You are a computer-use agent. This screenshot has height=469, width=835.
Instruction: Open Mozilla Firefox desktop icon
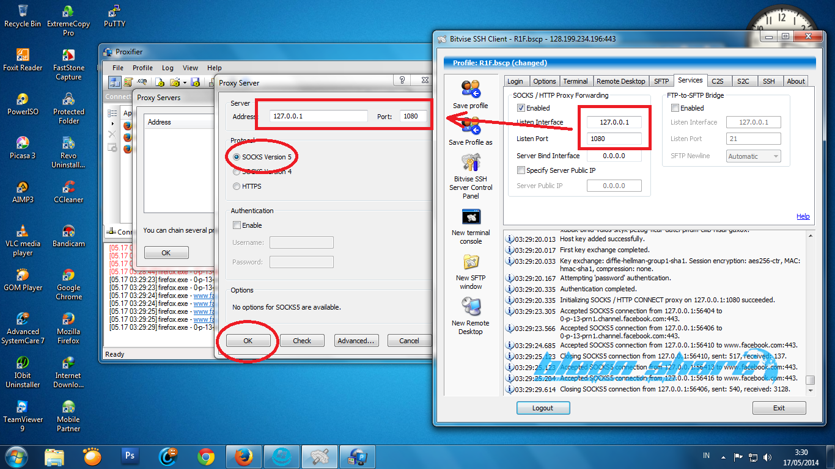click(x=68, y=319)
